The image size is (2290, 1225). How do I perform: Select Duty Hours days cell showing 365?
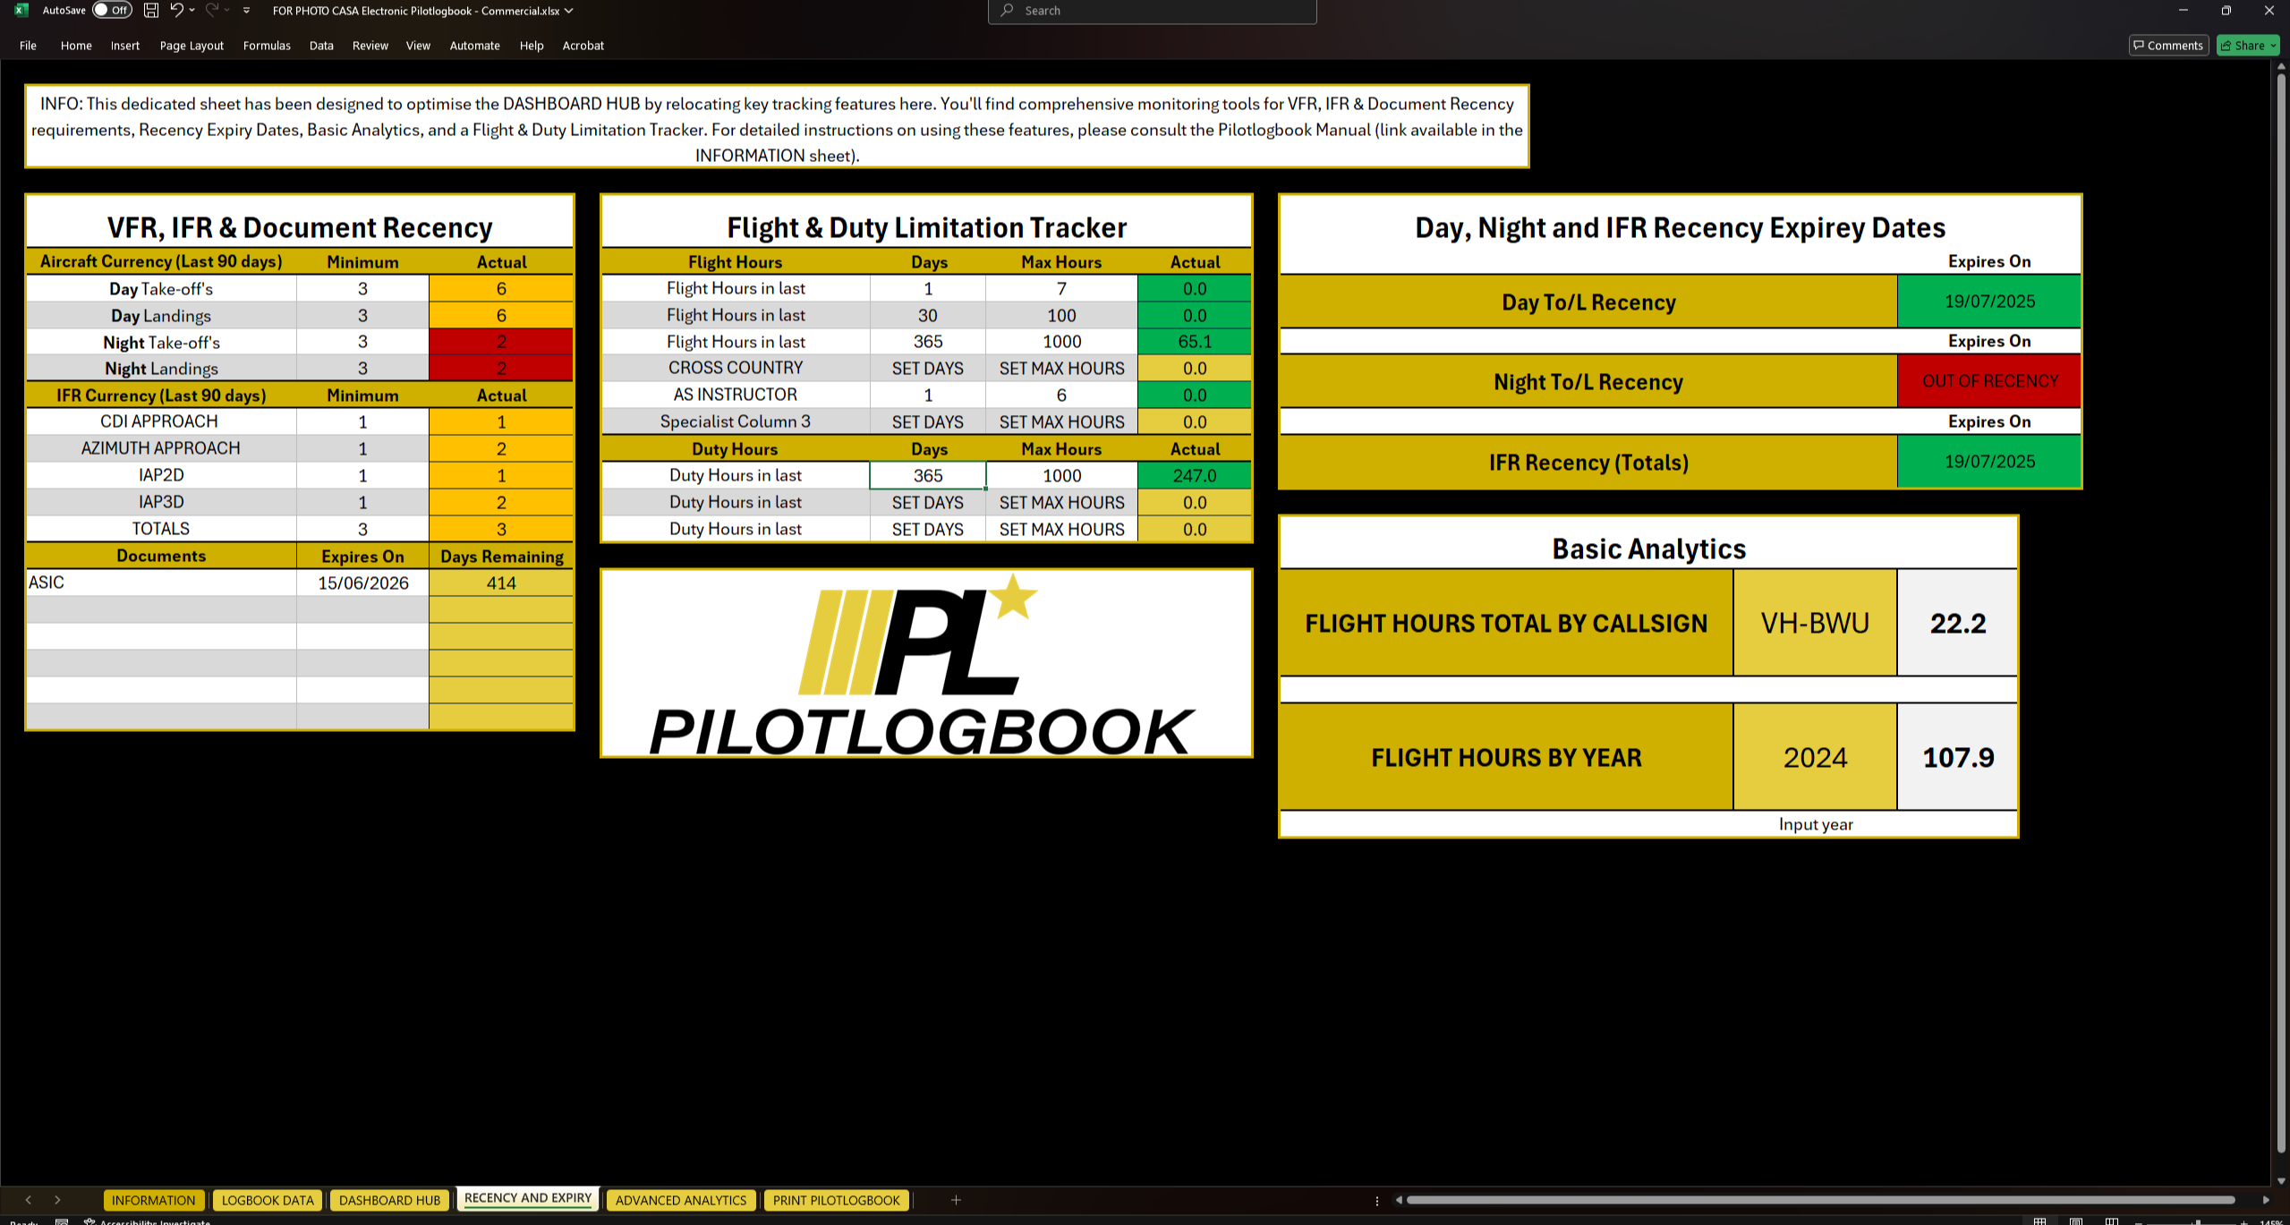coord(928,475)
